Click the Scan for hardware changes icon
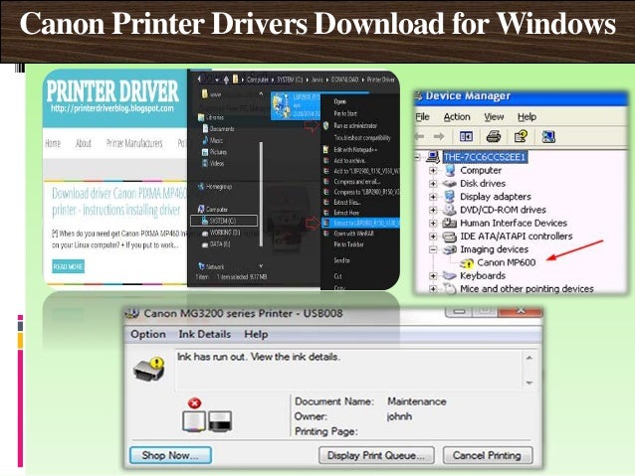 [548, 137]
